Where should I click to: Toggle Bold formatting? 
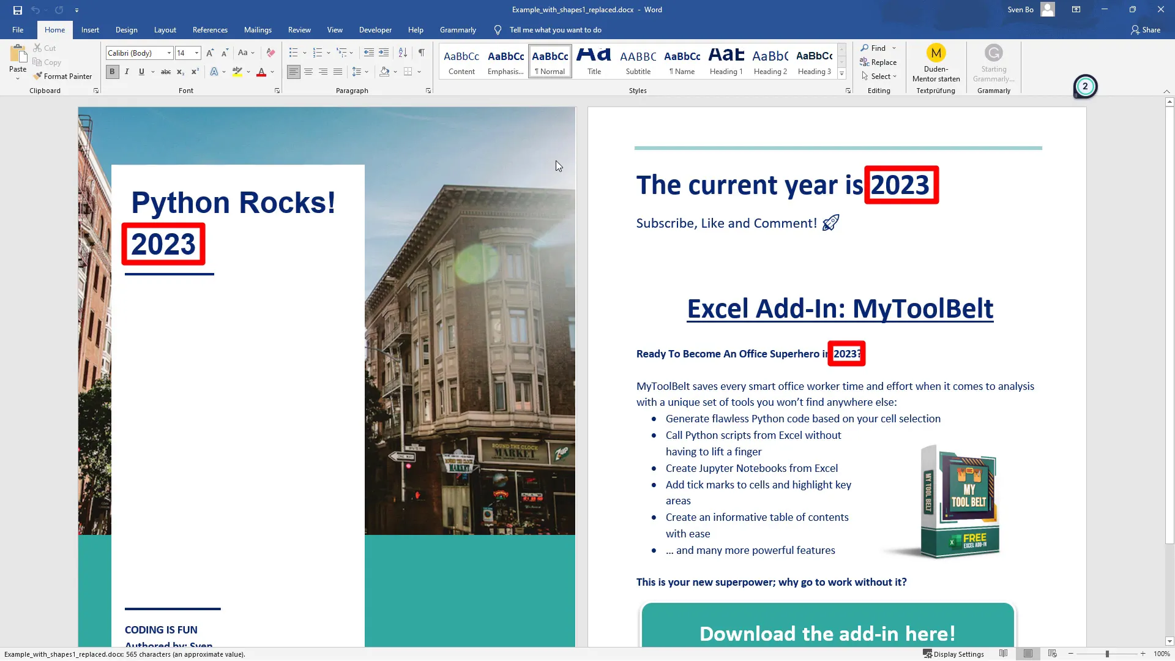pos(112,72)
